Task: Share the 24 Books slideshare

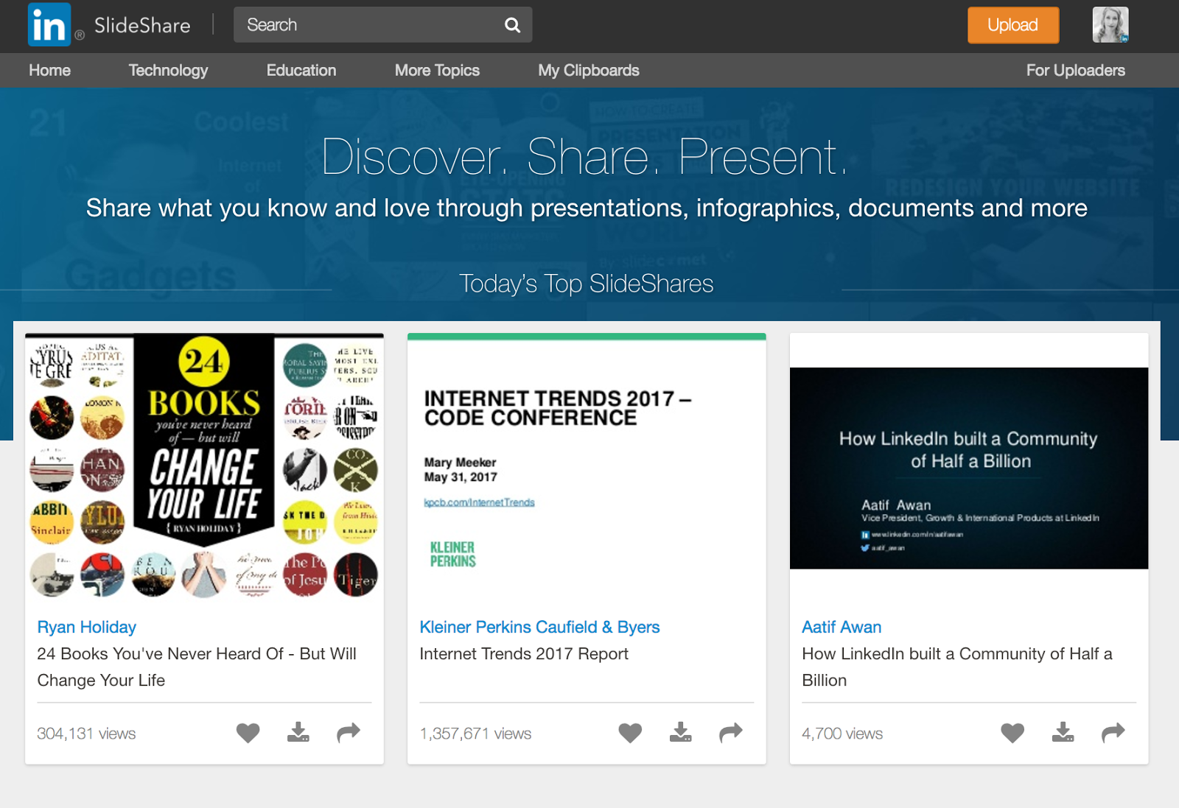Action: coord(349,732)
